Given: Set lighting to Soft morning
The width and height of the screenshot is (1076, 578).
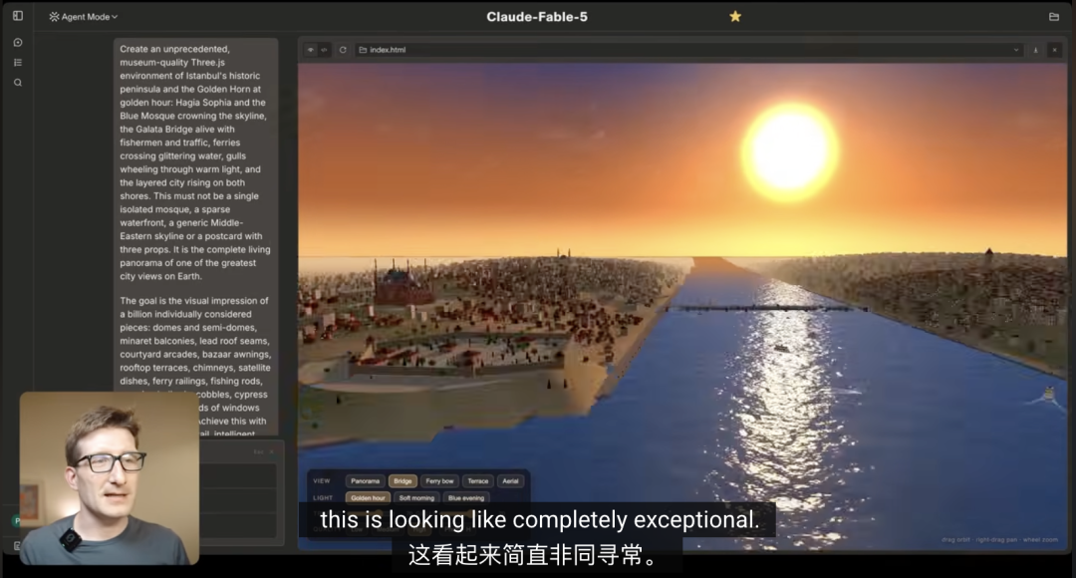Looking at the screenshot, I should (x=416, y=498).
